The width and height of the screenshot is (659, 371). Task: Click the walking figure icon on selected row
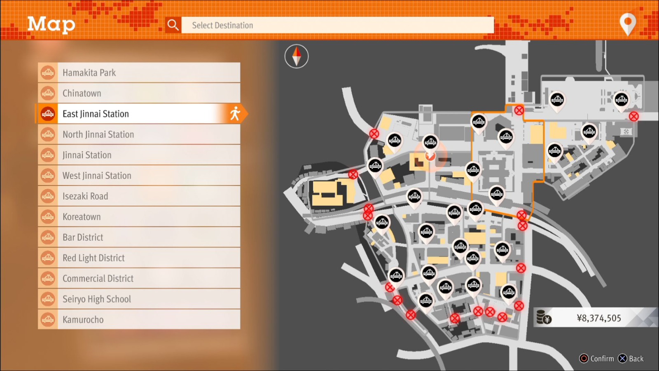(235, 114)
